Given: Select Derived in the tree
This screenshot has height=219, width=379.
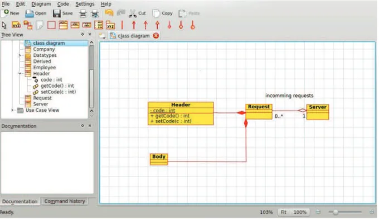Looking at the screenshot, I should (42, 61).
